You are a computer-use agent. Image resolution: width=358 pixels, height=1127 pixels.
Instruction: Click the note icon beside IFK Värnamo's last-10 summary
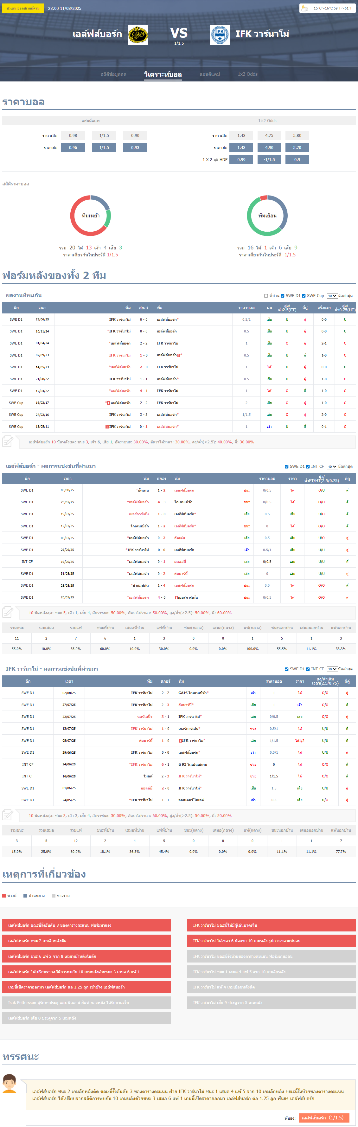[x=7, y=815]
